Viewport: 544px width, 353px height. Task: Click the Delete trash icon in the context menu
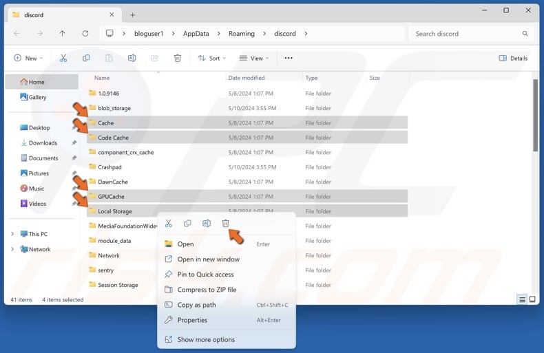click(225, 224)
